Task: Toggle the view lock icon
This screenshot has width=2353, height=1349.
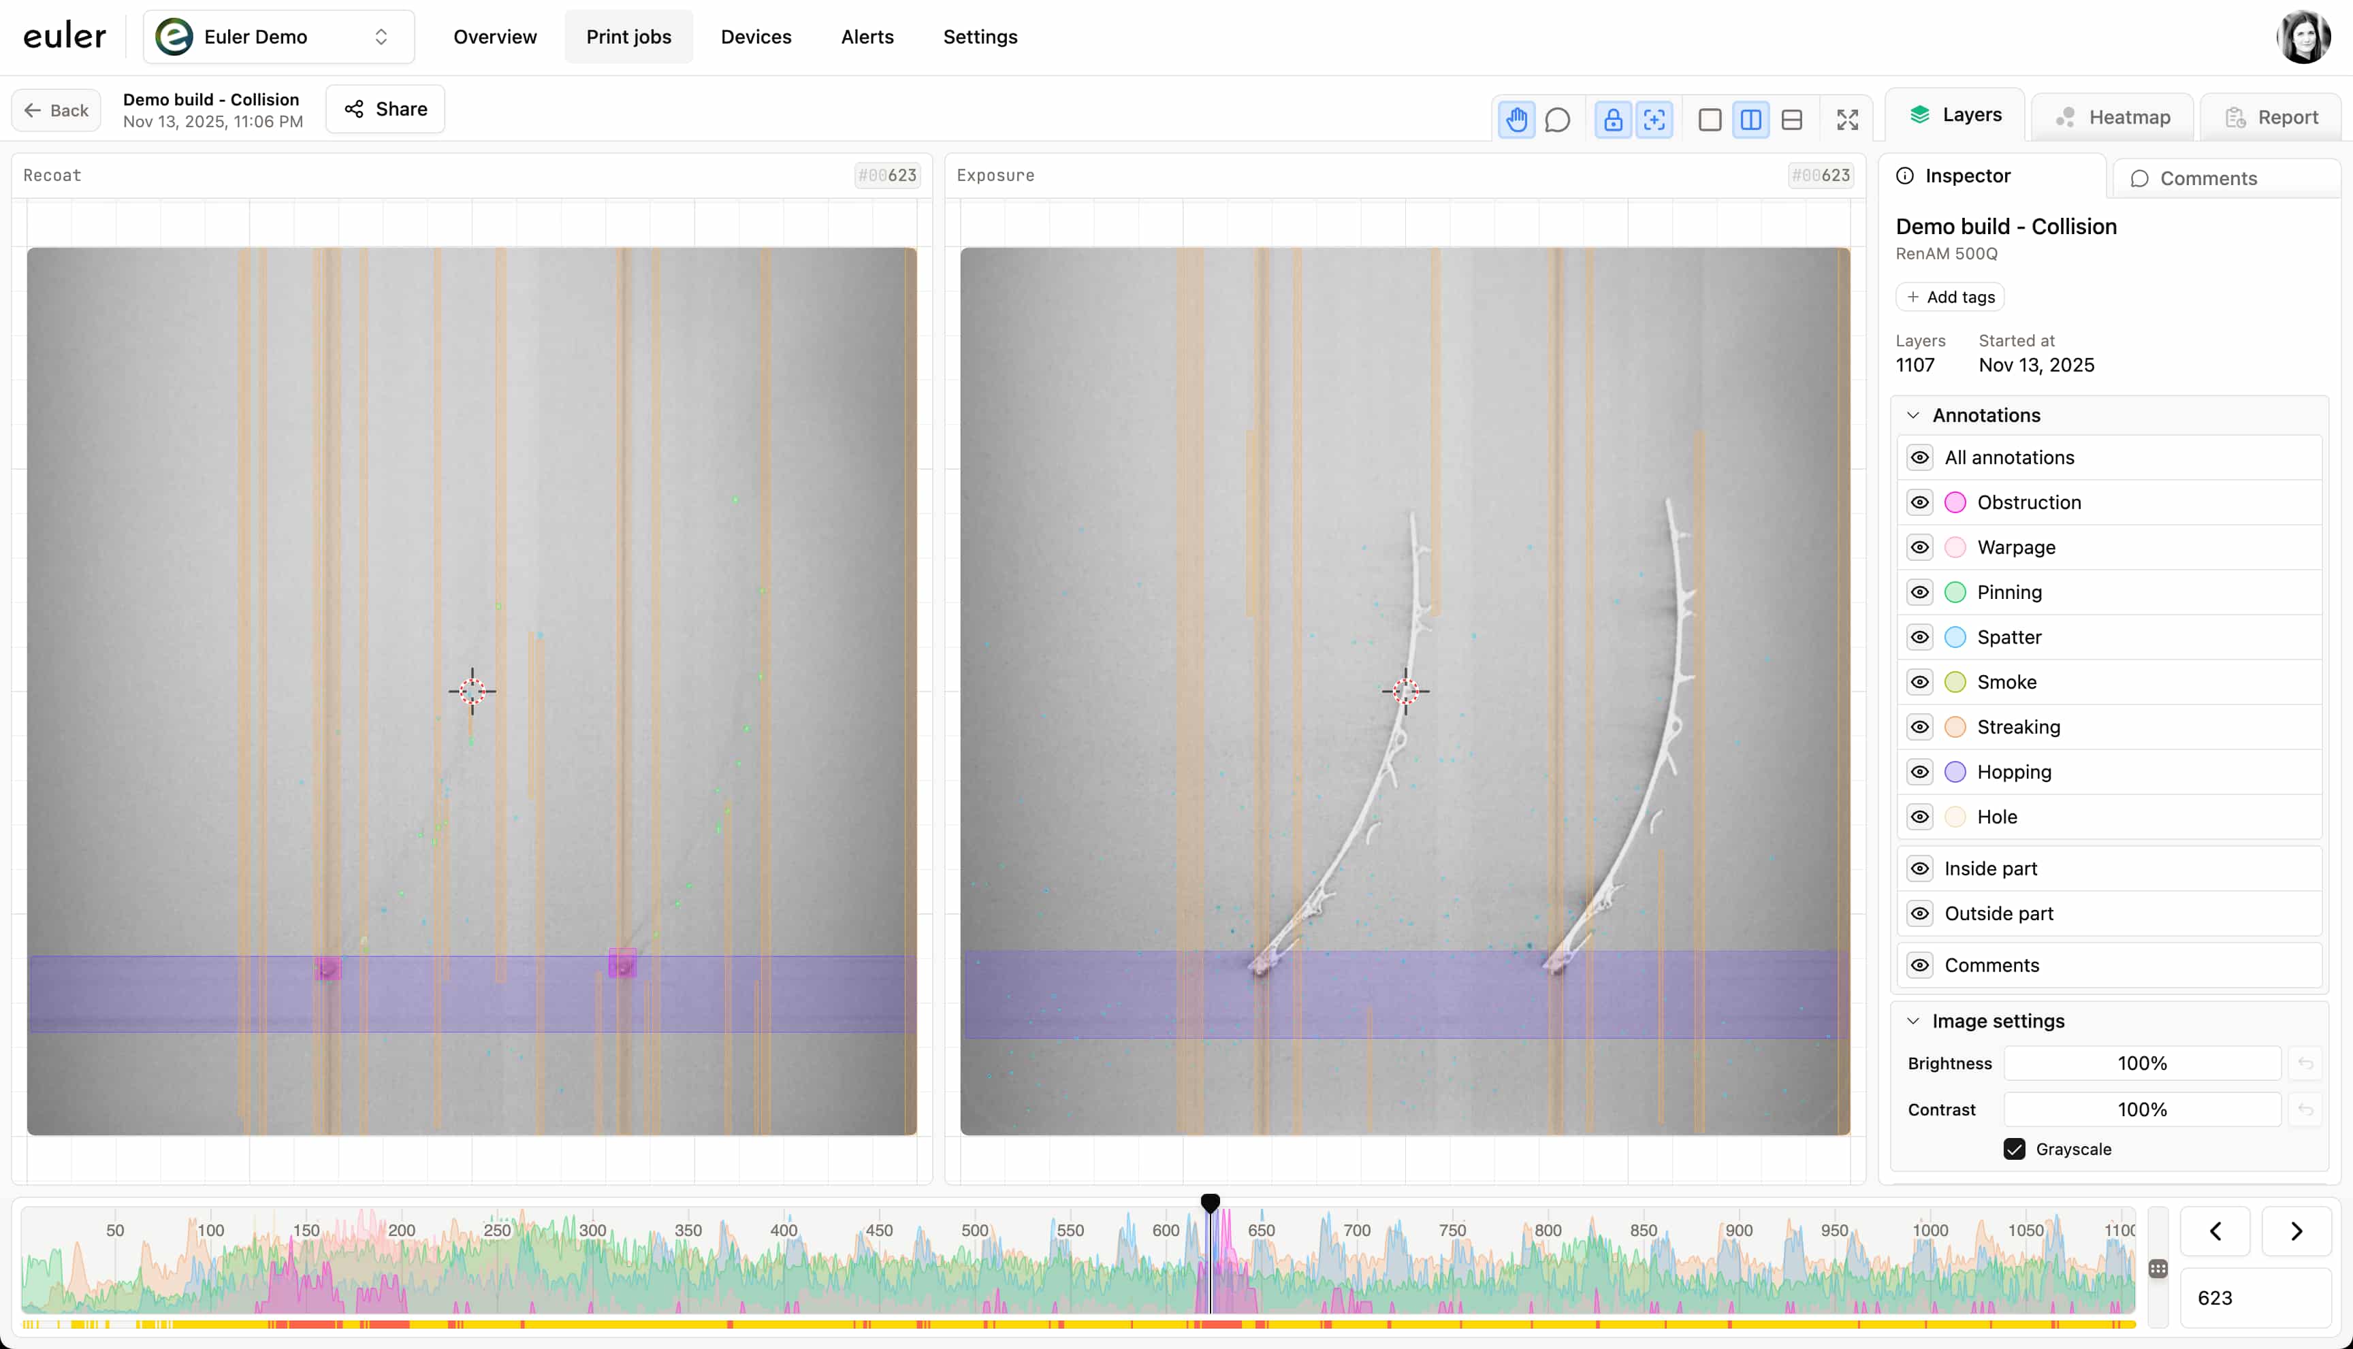Action: click(1614, 120)
